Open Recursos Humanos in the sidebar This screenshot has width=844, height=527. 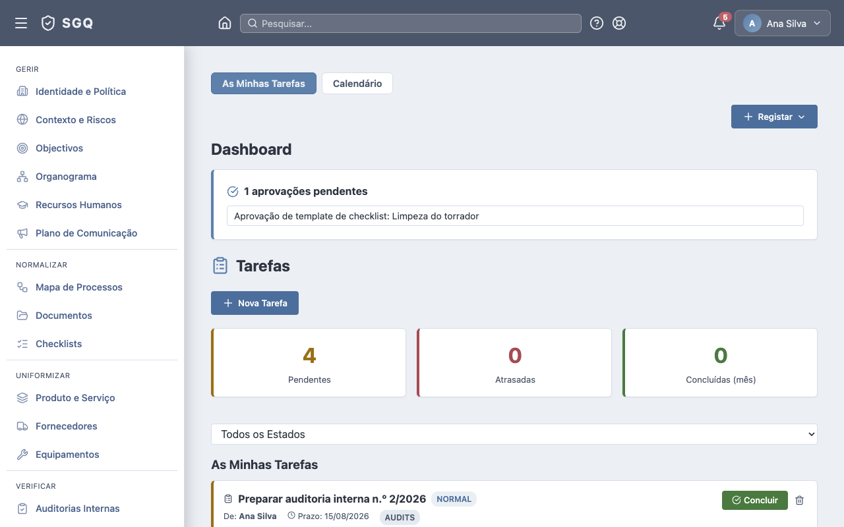(92, 205)
